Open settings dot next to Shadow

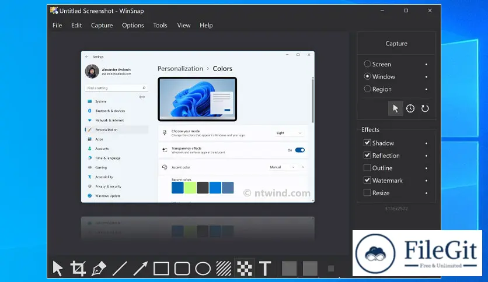(426, 143)
